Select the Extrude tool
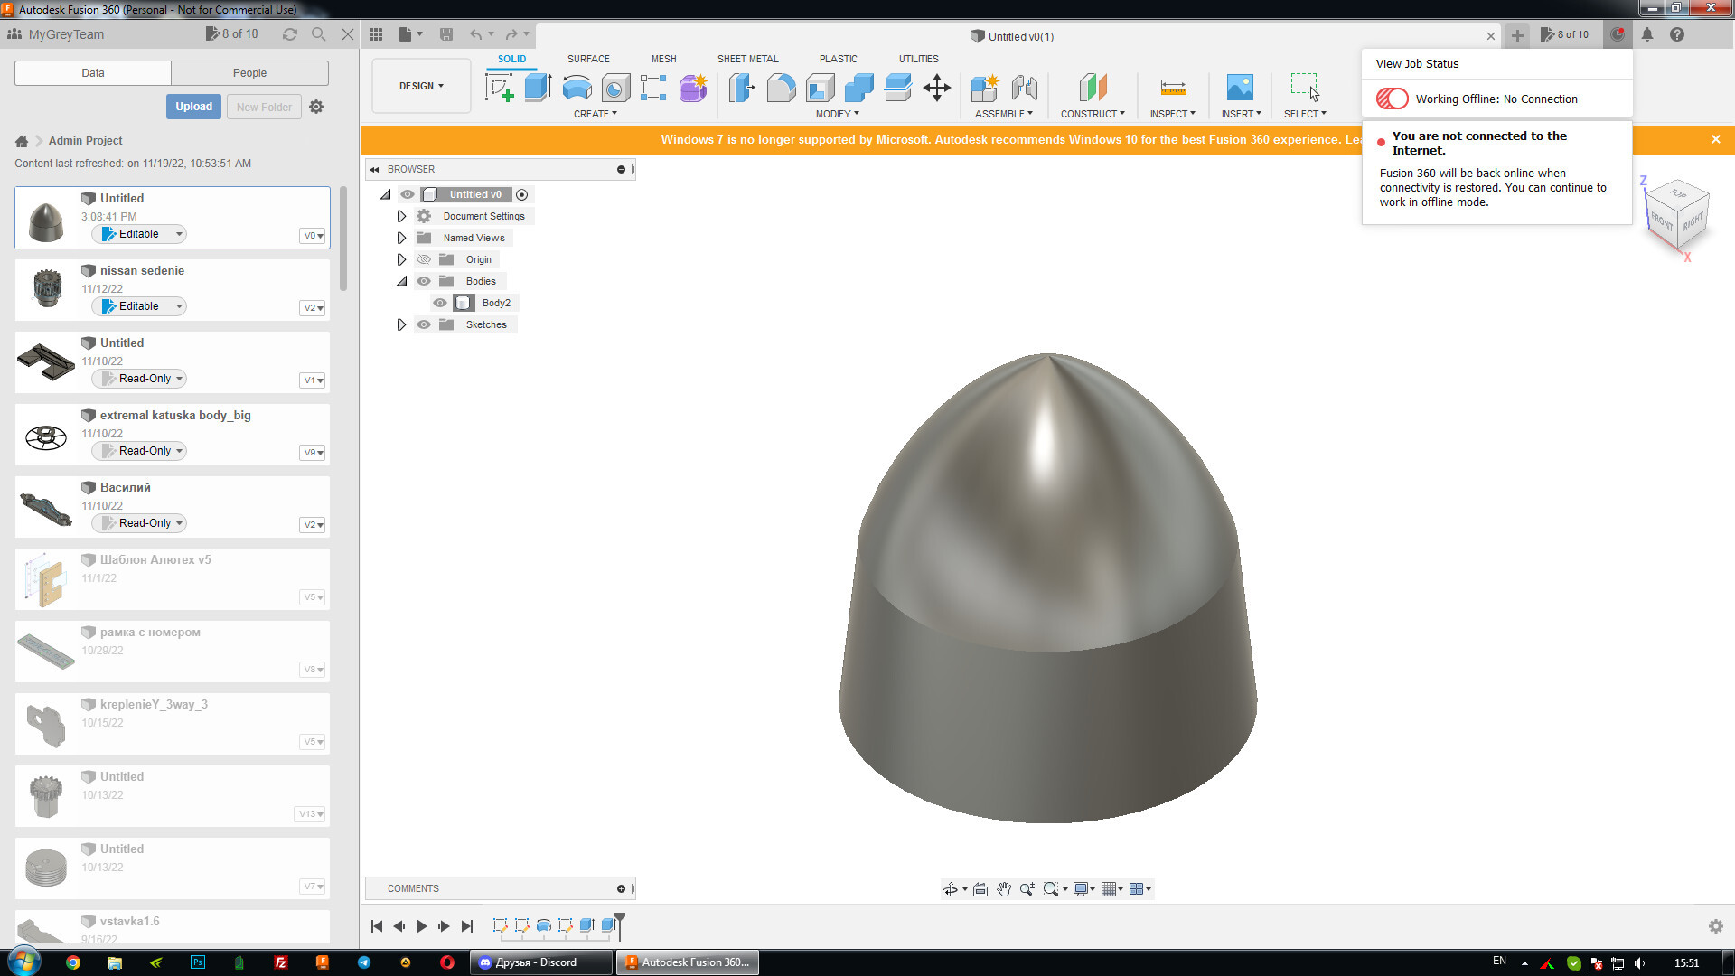The width and height of the screenshot is (1735, 976). point(538,88)
